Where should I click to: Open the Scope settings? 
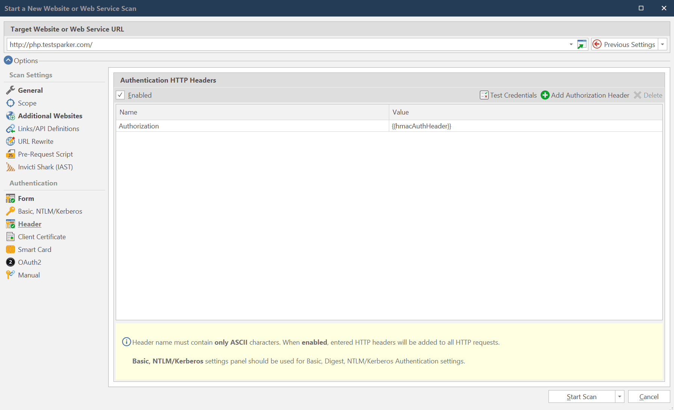(27, 103)
